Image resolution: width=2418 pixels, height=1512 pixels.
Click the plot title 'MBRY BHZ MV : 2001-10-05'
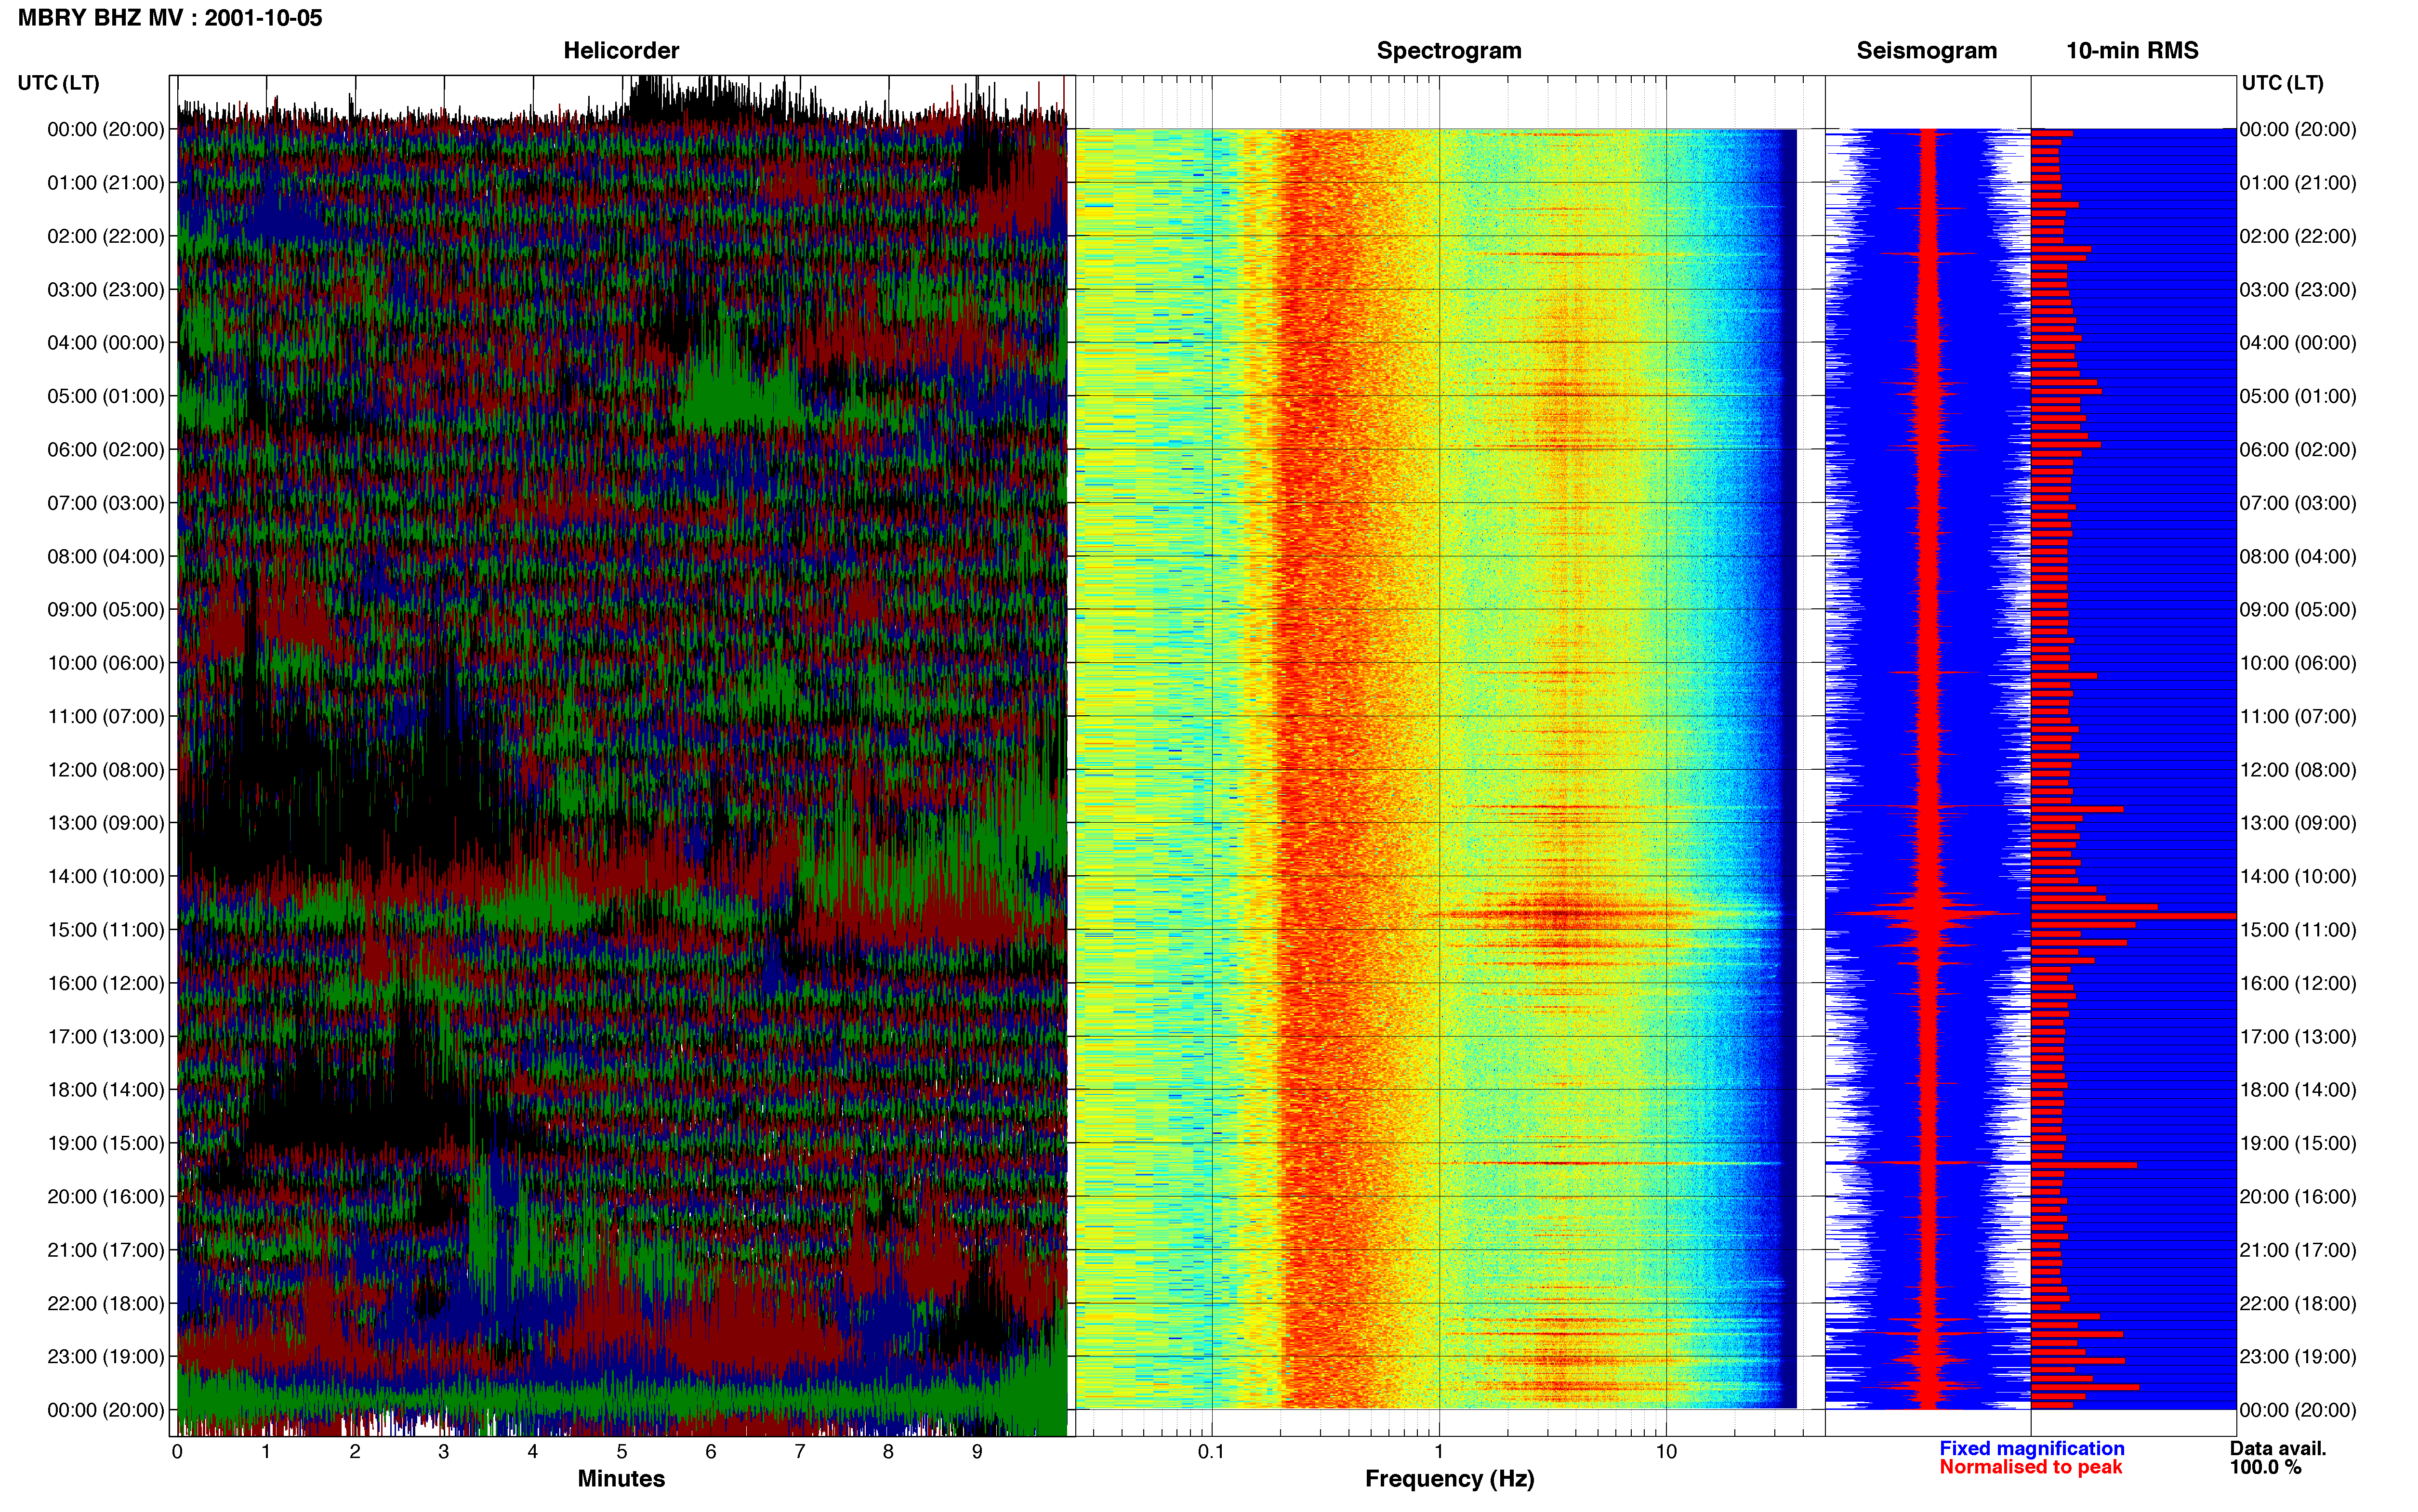[x=170, y=18]
